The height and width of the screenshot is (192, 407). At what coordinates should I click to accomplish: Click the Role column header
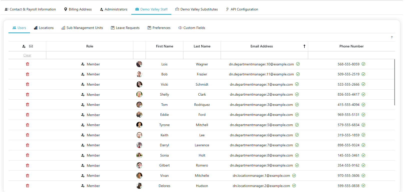(90, 46)
